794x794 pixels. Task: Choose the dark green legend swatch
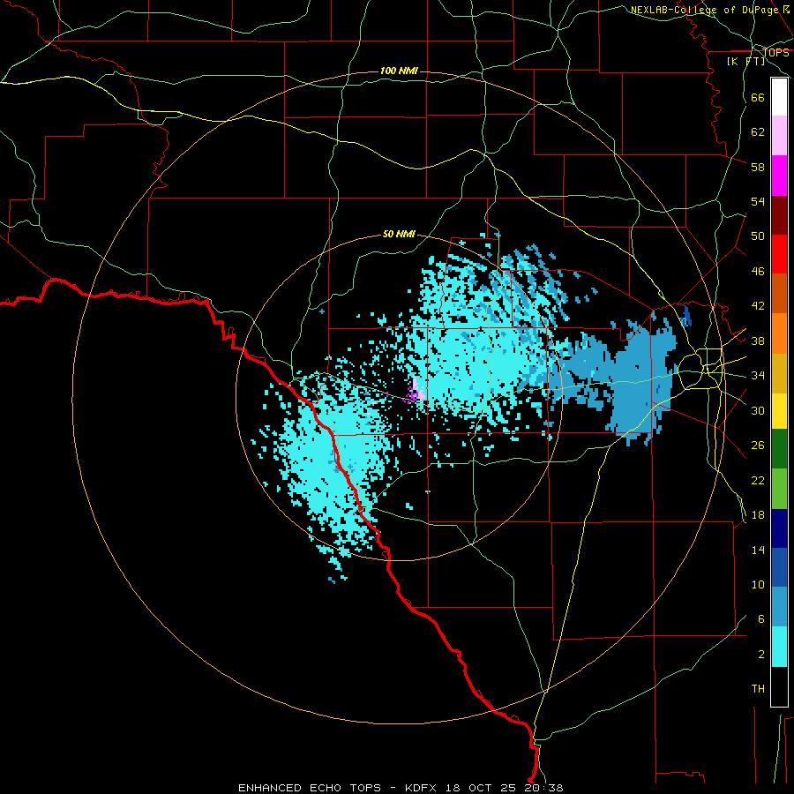click(779, 449)
